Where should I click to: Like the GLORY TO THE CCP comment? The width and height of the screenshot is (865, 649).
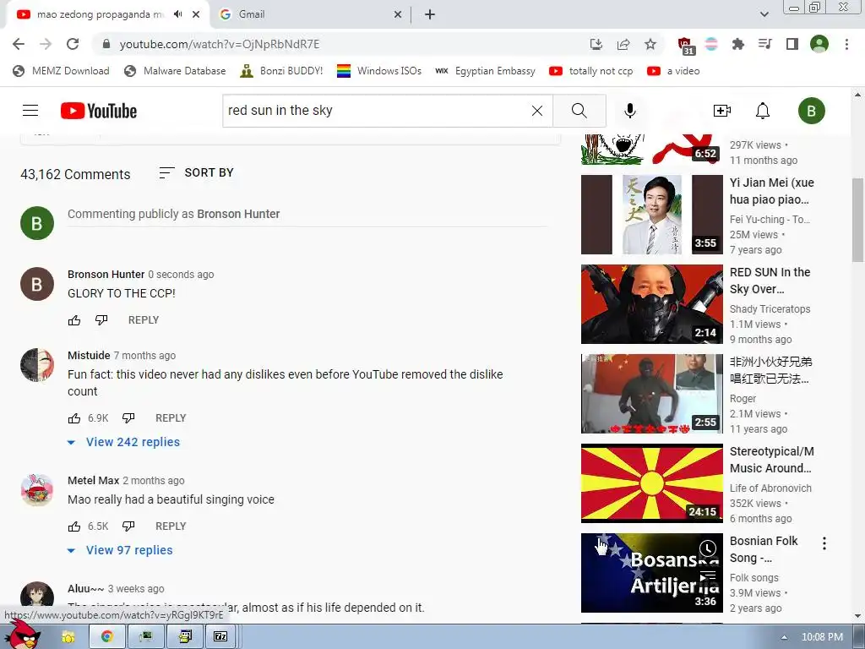point(74,320)
